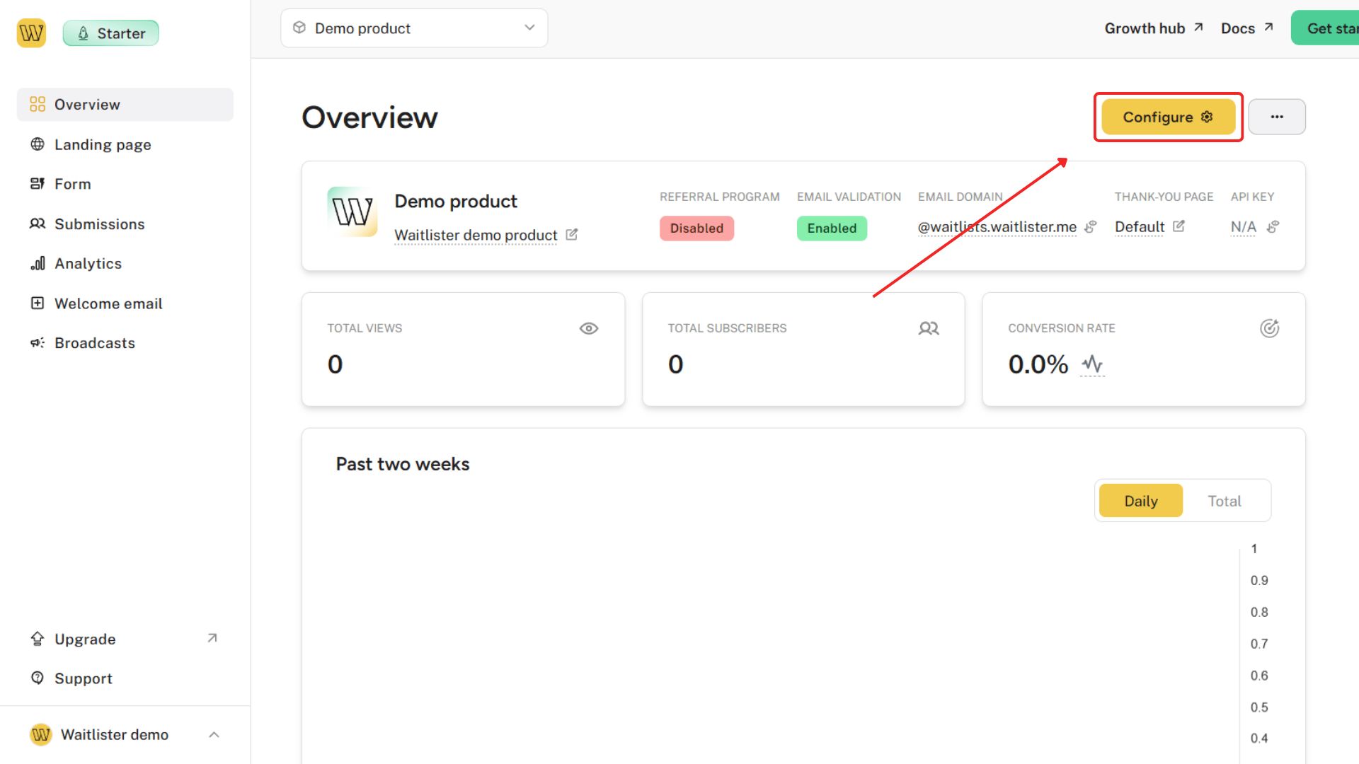Open the Growth hub link
Viewport: 1359px width, 764px height.
tap(1154, 28)
